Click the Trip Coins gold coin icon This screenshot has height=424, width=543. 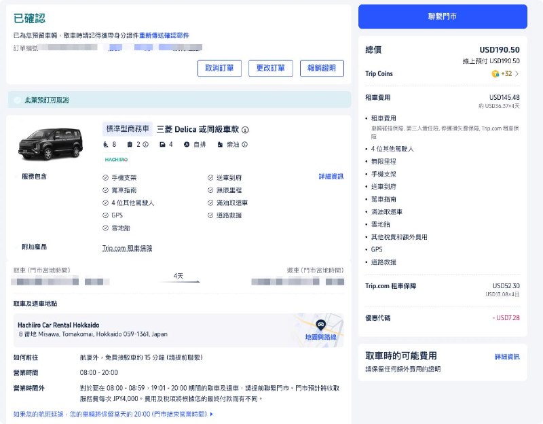pyautogui.click(x=495, y=74)
